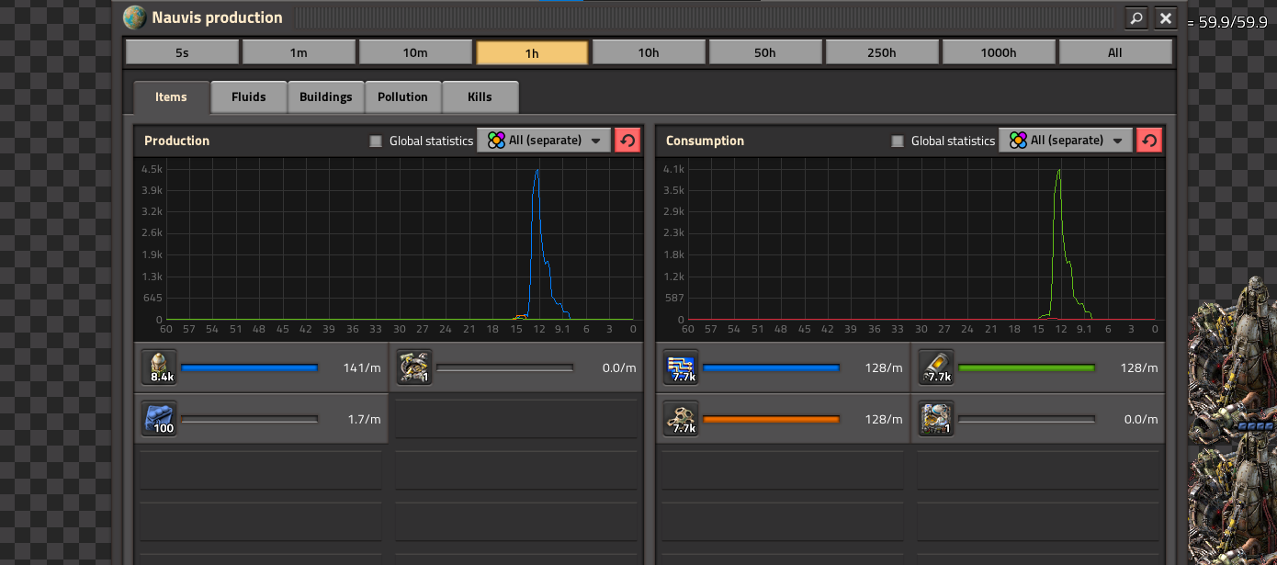Screen dimensions: 1277x565
Task: Select the 50h time range
Action: [x=765, y=52]
